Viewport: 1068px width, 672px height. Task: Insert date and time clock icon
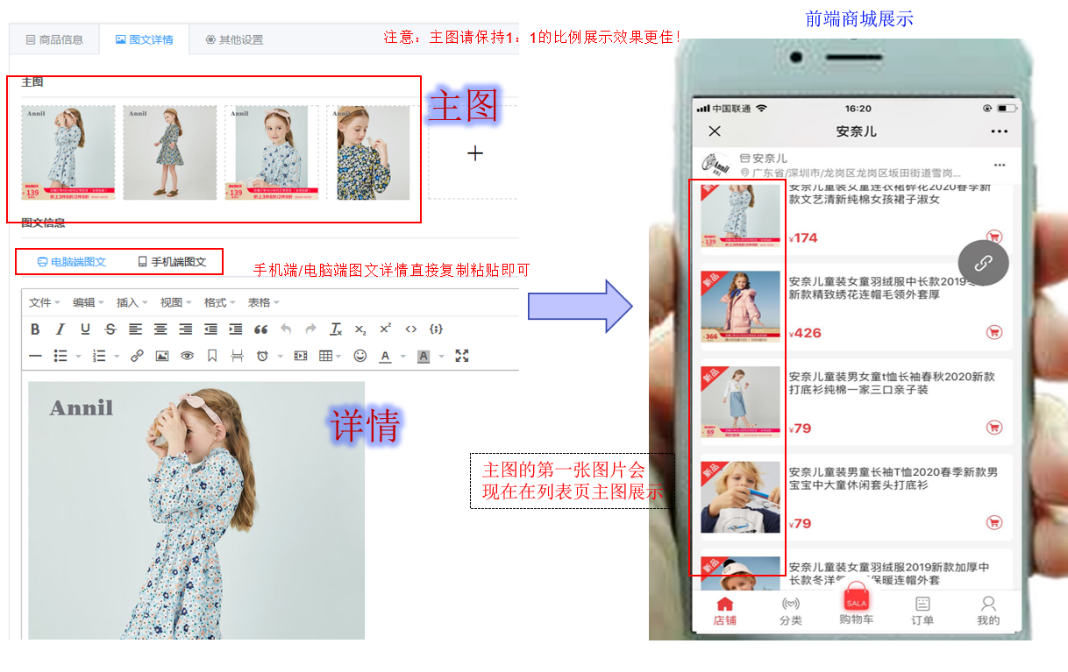pos(262,356)
